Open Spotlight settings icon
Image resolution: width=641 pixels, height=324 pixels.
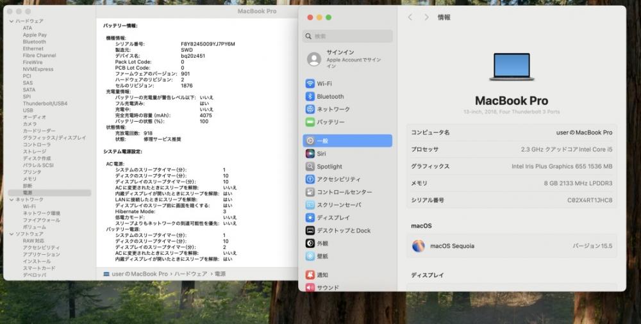click(310, 166)
